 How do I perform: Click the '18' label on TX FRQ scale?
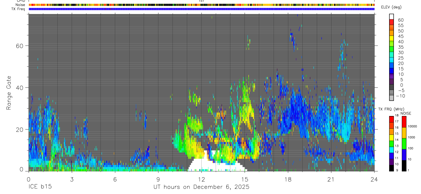pyautogui.click(x=397, y=116)
